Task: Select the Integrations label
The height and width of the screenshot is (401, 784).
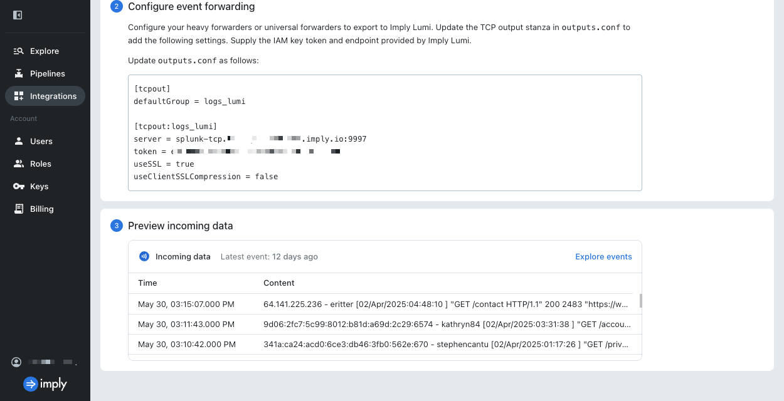Action: click(x=53, y=96)
